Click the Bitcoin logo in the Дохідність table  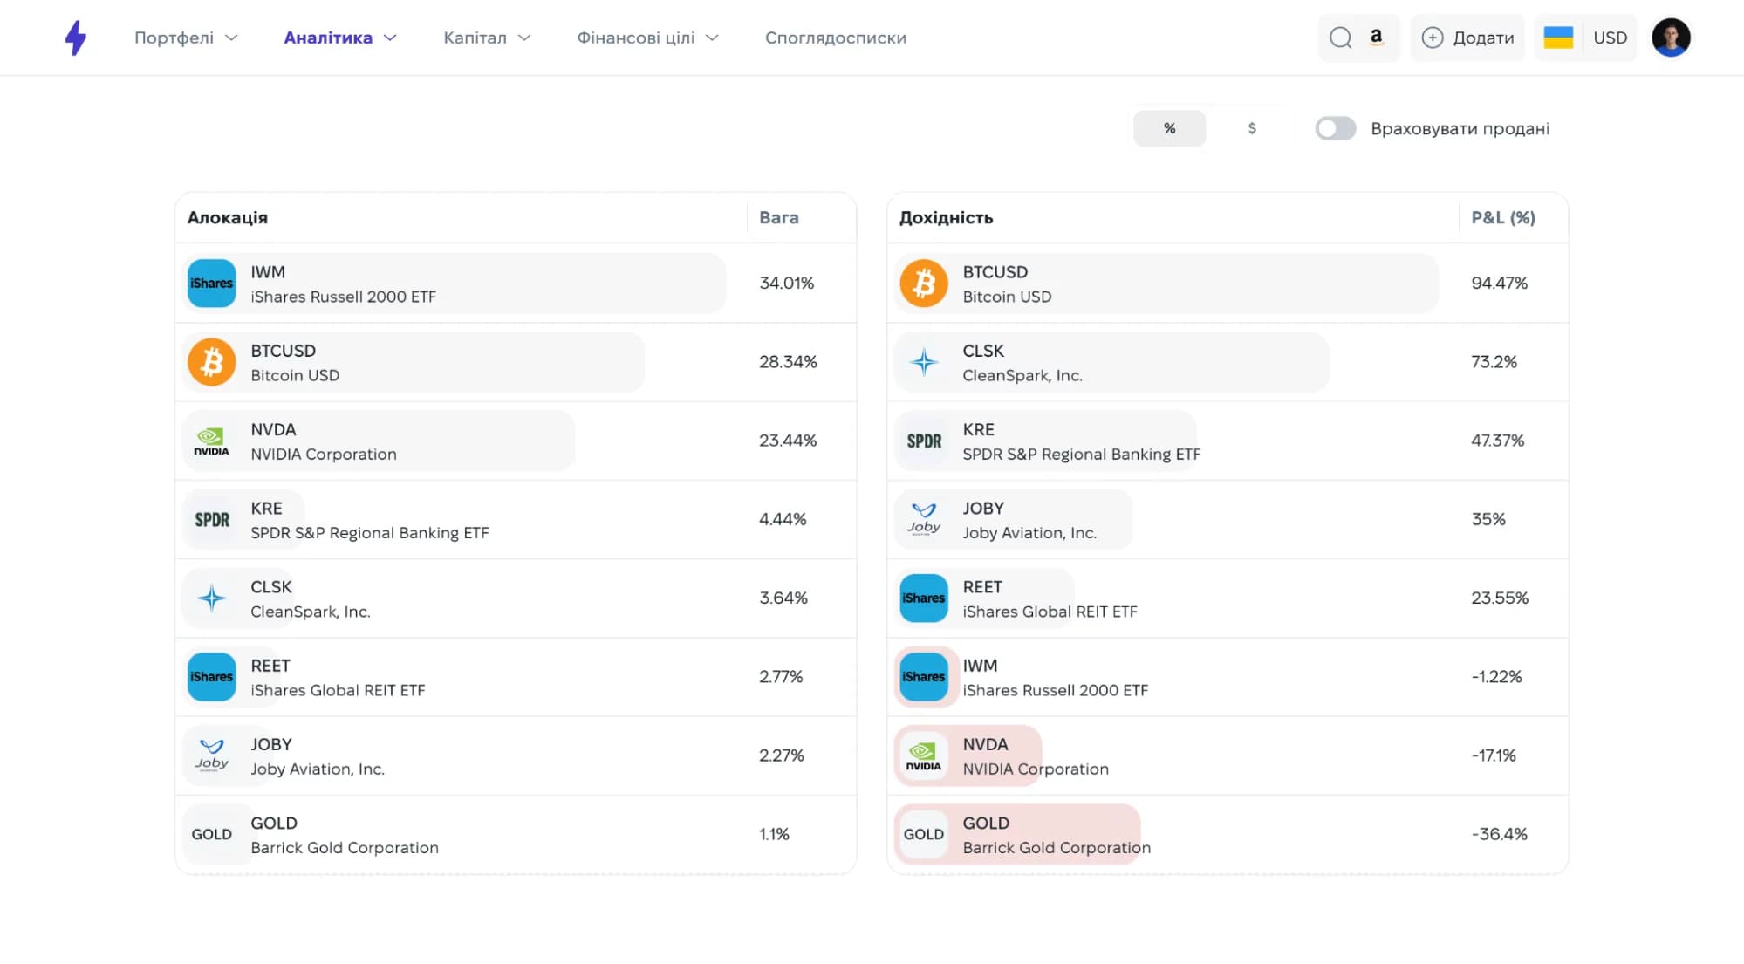click(x=924, y=284)
